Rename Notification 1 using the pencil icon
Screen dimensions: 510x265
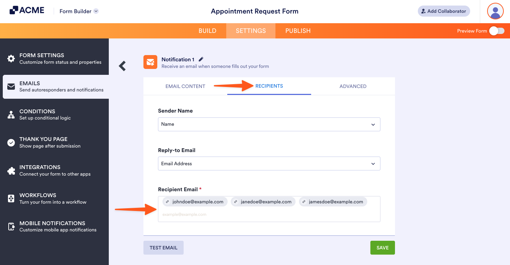point(201,59)
